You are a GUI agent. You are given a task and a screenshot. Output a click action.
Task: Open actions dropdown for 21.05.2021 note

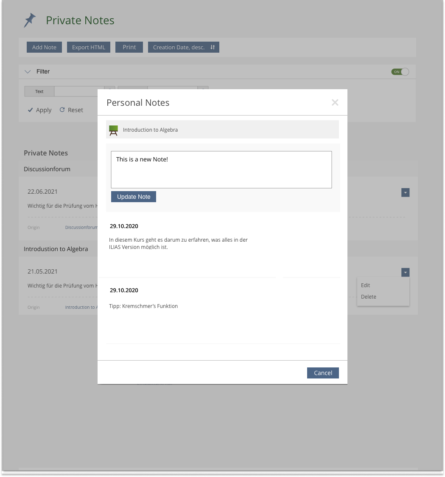[406, 272]
